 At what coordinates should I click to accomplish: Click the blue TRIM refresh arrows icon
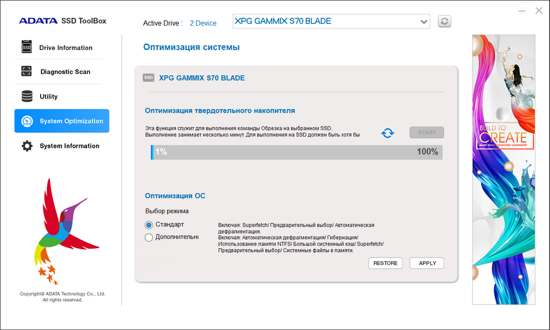point(388,133)
